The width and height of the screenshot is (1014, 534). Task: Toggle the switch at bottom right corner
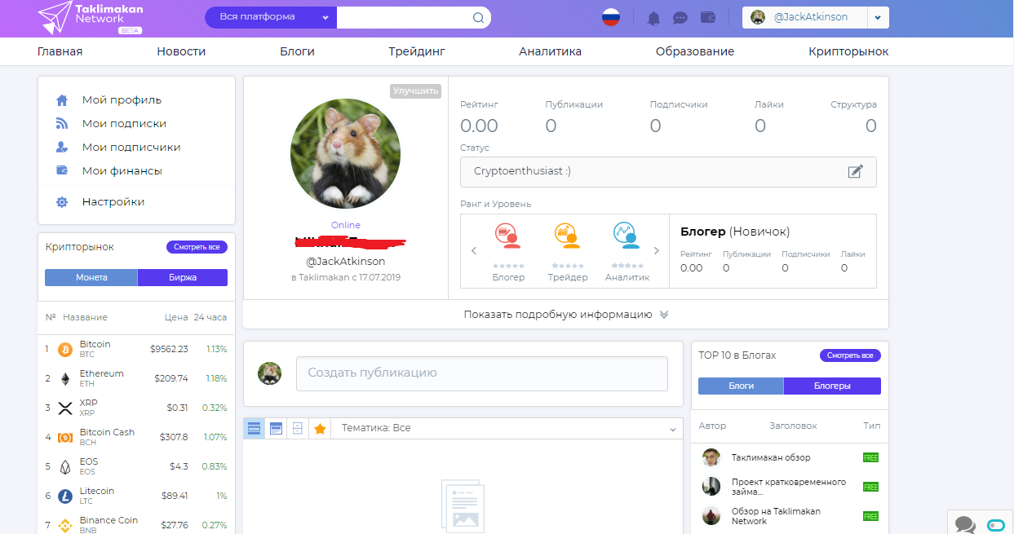click(x=996, y=525)
